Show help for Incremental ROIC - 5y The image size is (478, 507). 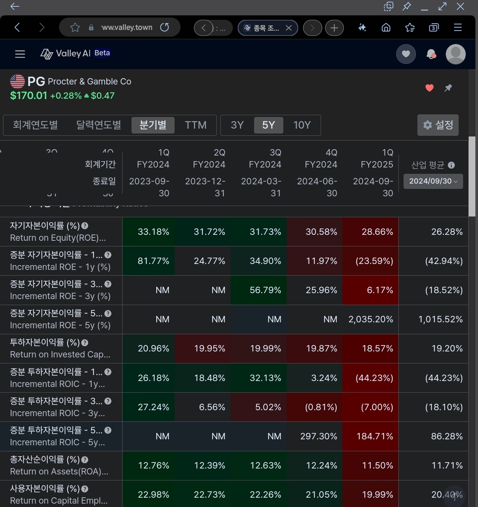(108, 430)
